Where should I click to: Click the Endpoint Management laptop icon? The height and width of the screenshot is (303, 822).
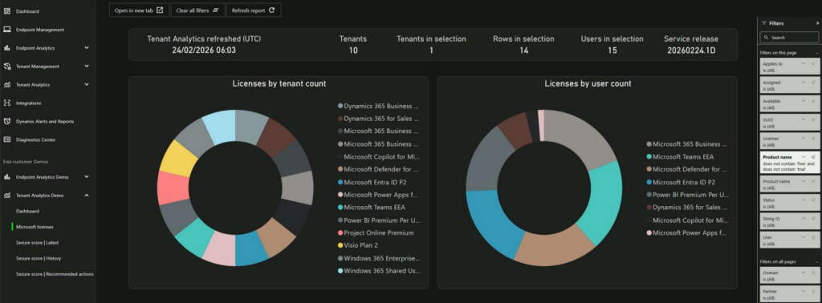click(x=7, y=30)
